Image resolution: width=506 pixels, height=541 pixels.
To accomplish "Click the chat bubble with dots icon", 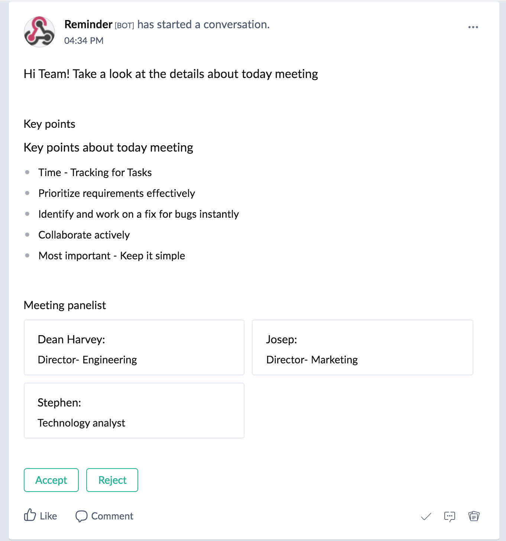I will (450, 516).
